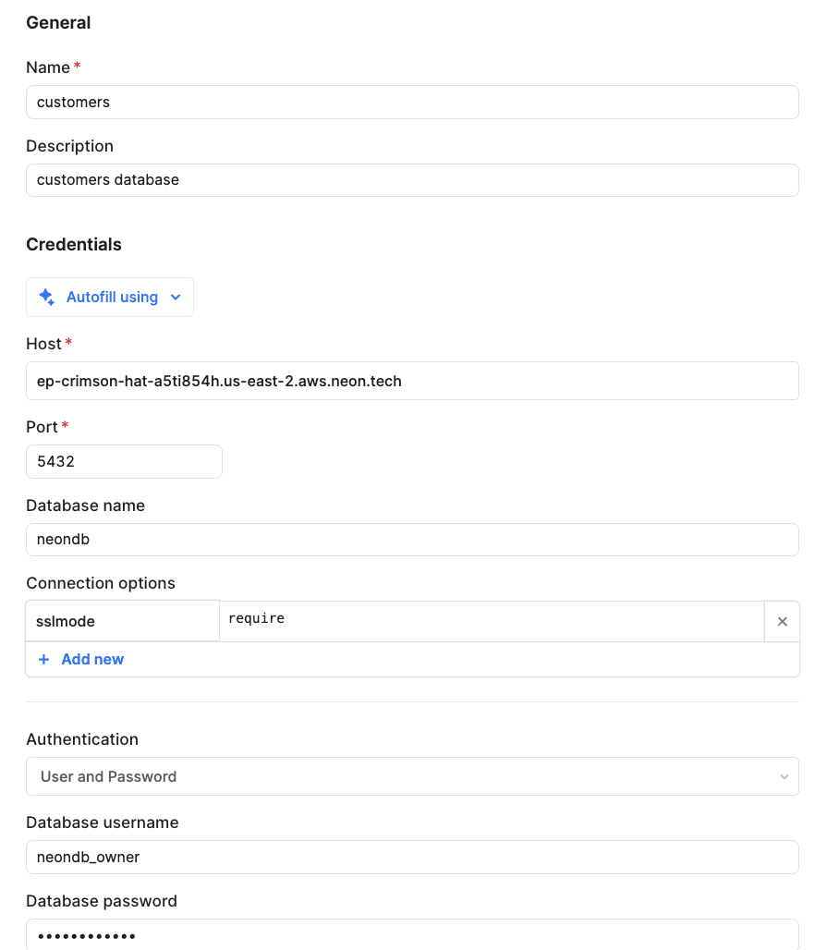Viewport: 839px width, 950px height.
Task: Click the sparkle icon on Autofill using
Action: click(46, 297)
